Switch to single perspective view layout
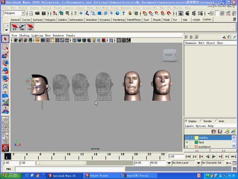This screenshot has height=179, width=238. coord(5,120)
